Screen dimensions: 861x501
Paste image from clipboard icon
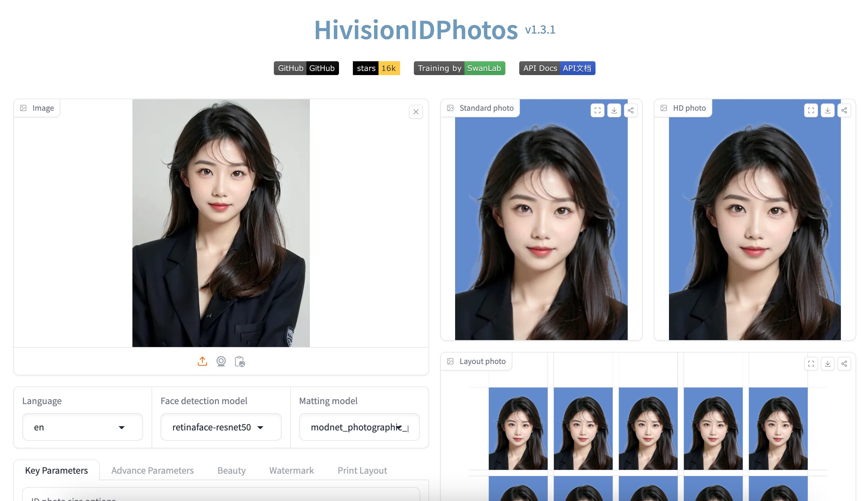(240, 361)
